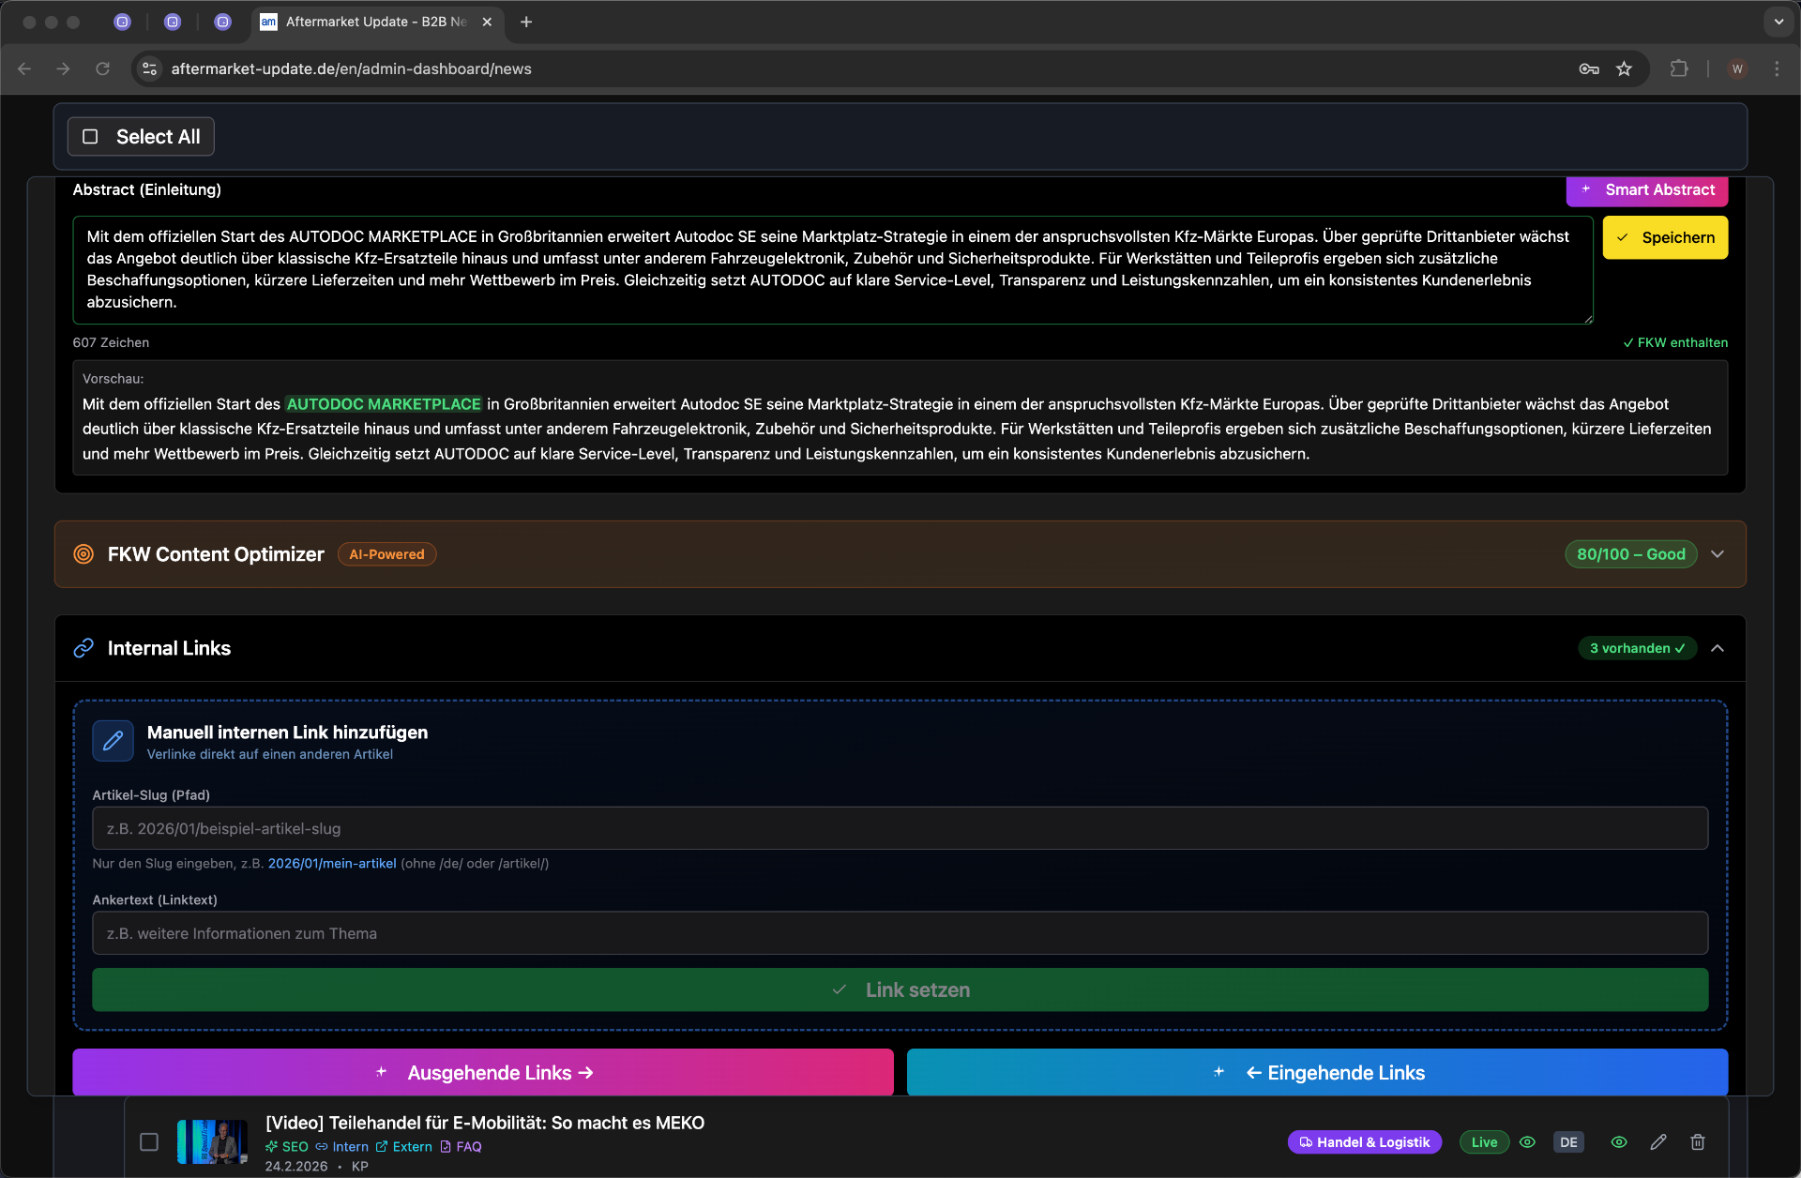The image size is (1801, 1178).
Task: Open a new browser tab with plus
Action: [x=526, y=22]
